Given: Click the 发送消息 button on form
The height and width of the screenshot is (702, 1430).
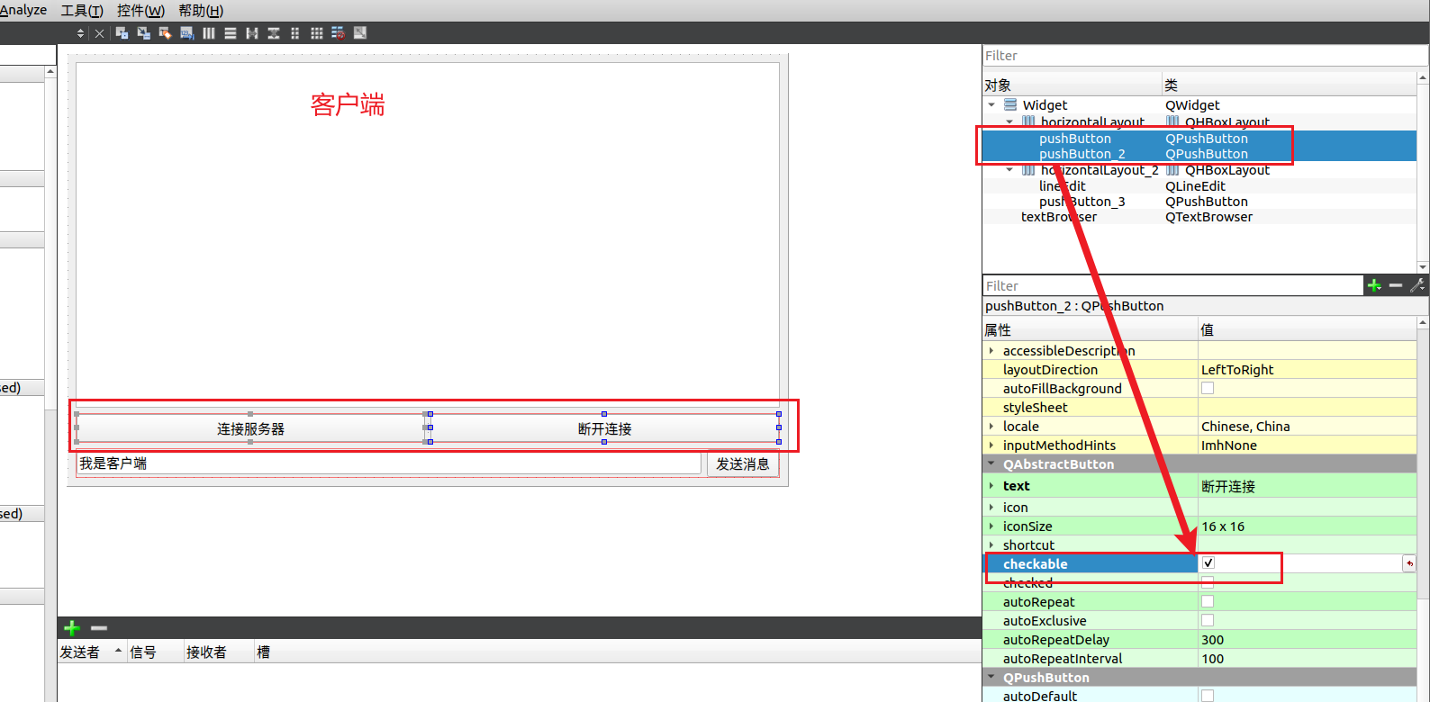Looking at the screenshot, I should [743, 463].
